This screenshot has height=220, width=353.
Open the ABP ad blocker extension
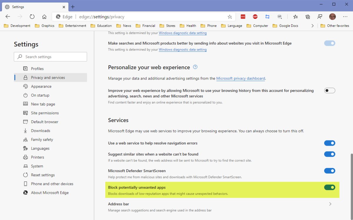(x=255, y=17)
